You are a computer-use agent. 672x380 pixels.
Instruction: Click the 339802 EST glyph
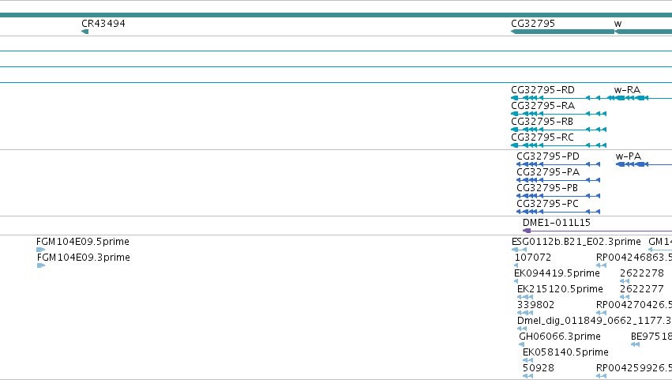point(525,313)
